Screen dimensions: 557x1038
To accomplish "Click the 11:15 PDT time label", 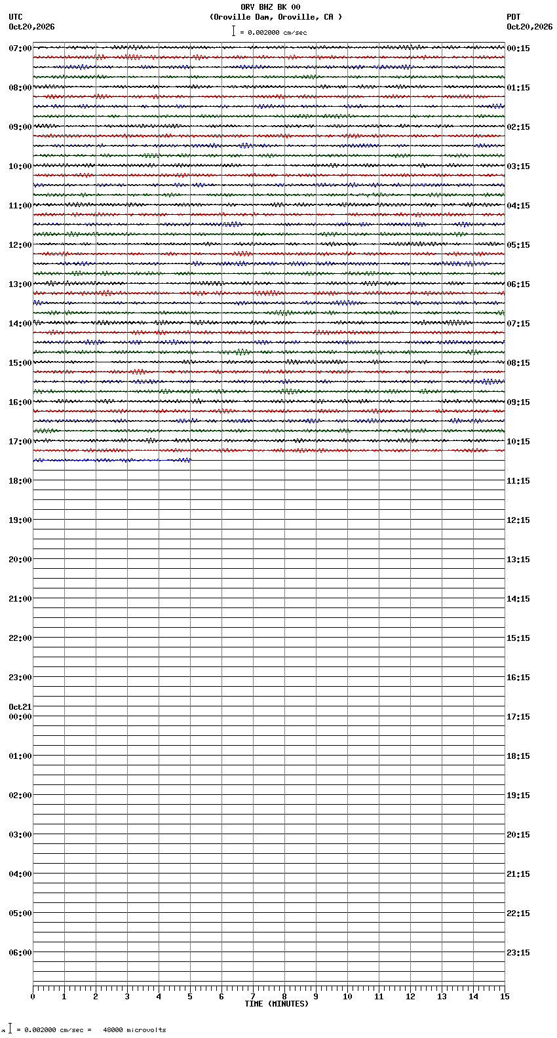I will [518, 481].
